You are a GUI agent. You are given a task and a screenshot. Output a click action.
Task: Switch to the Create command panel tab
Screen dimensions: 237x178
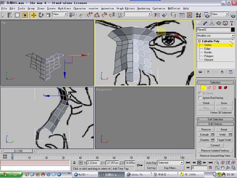(x=198, y=23)
